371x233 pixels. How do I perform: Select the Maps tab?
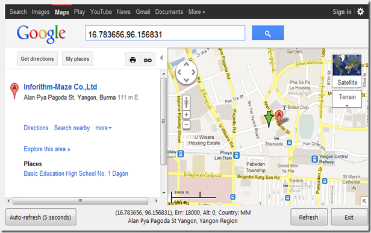(x=62, y=12)
